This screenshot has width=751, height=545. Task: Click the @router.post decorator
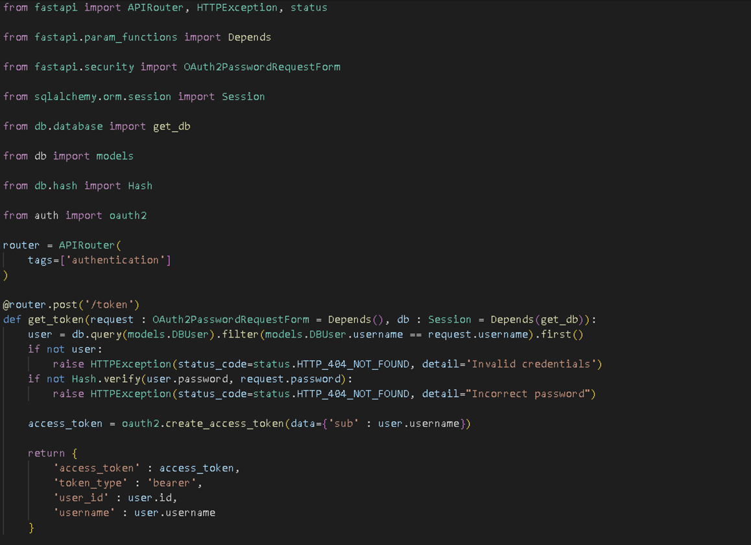[x=40, y=304]
